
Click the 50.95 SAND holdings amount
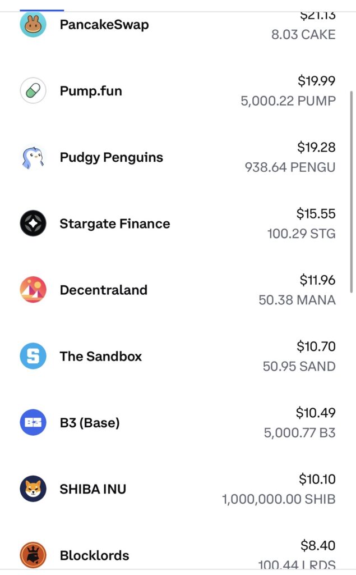coord(299,366)
